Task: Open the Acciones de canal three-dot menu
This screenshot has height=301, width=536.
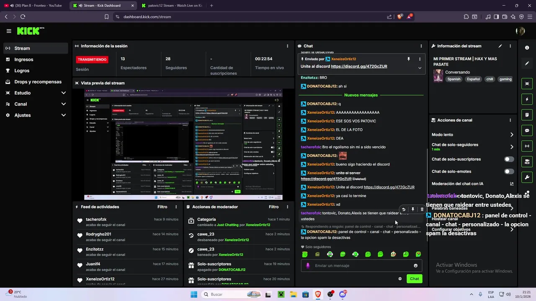Action: point(510,120)
